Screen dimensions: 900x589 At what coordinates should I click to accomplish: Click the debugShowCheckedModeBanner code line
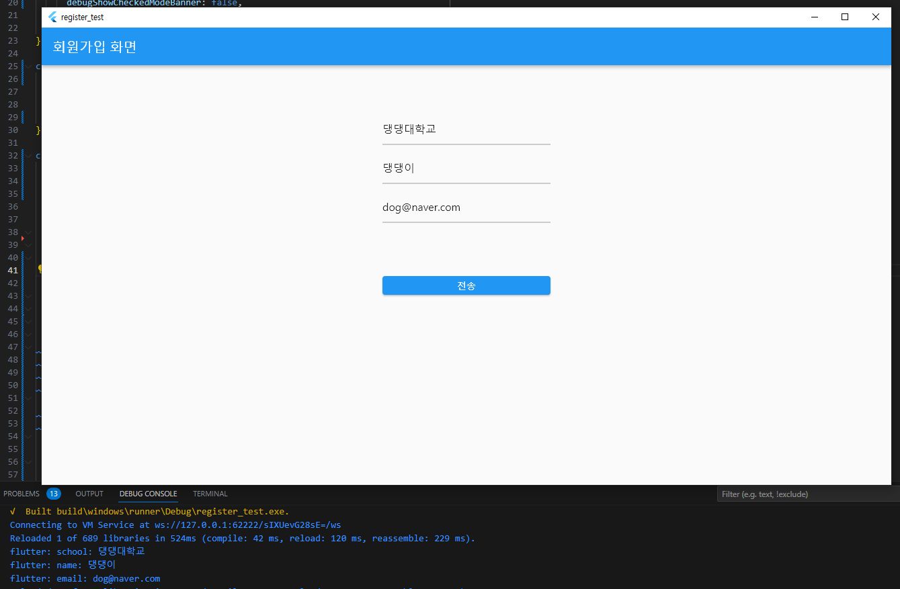point(154,3)
